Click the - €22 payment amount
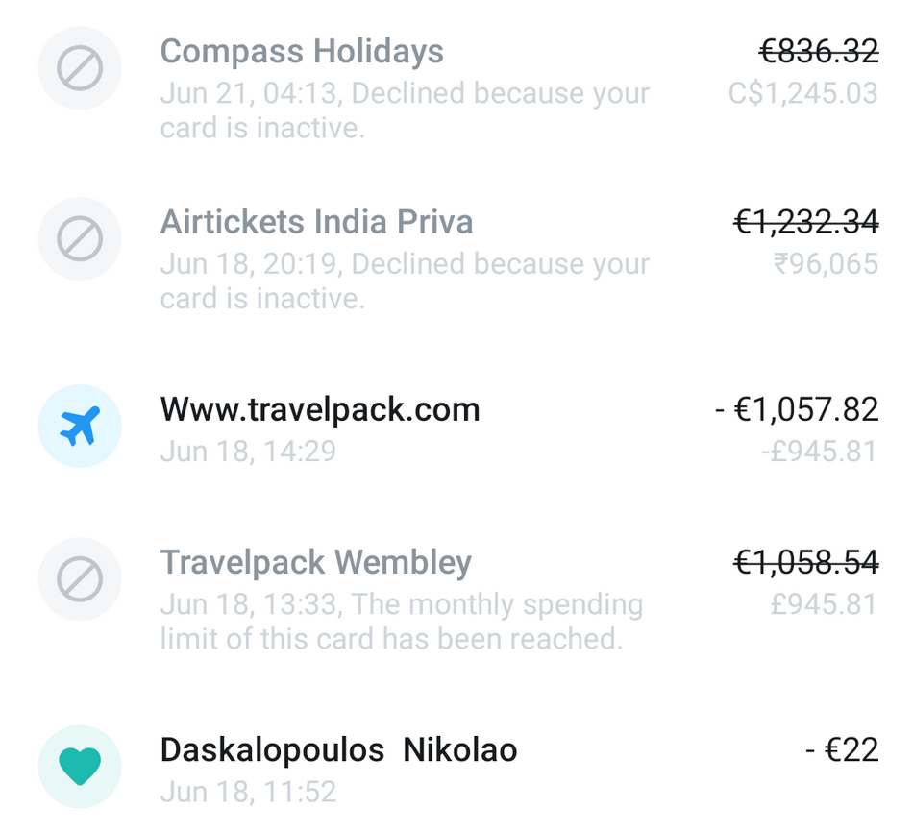Viewport: 913px width, 833px height. [842, 749]
